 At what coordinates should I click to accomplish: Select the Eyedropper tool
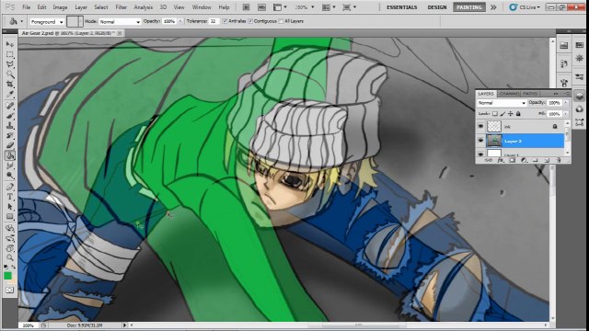point(10,94)
